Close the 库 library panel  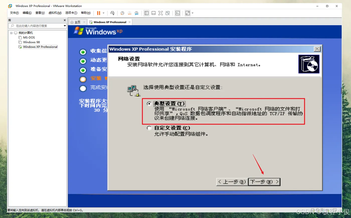click(x=65, y=20)
